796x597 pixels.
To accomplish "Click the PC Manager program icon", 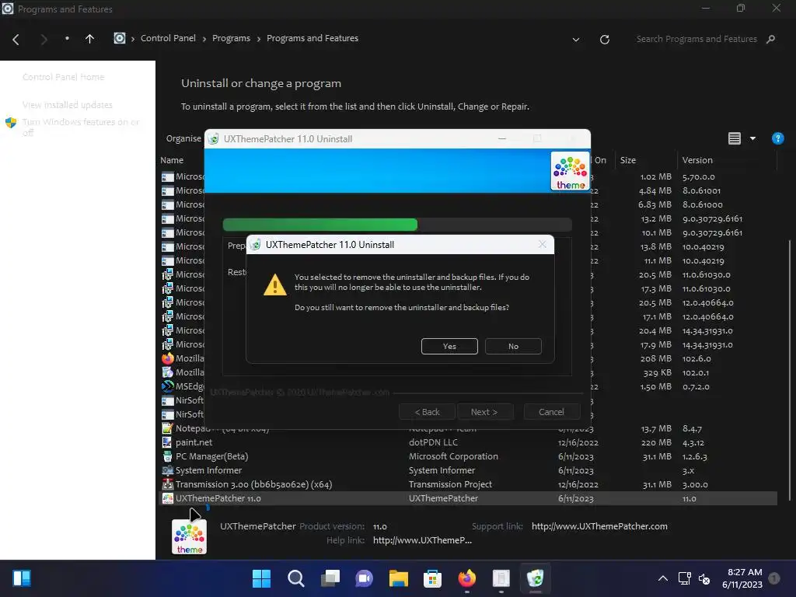I will [x=167, y=456].
